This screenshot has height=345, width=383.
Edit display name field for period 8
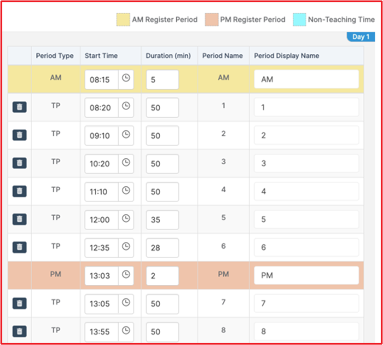click(x=307, y=332)
